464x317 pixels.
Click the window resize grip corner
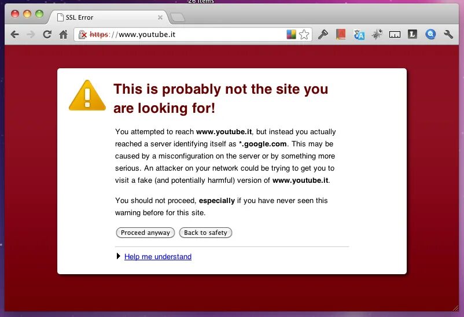pos(455,308)
